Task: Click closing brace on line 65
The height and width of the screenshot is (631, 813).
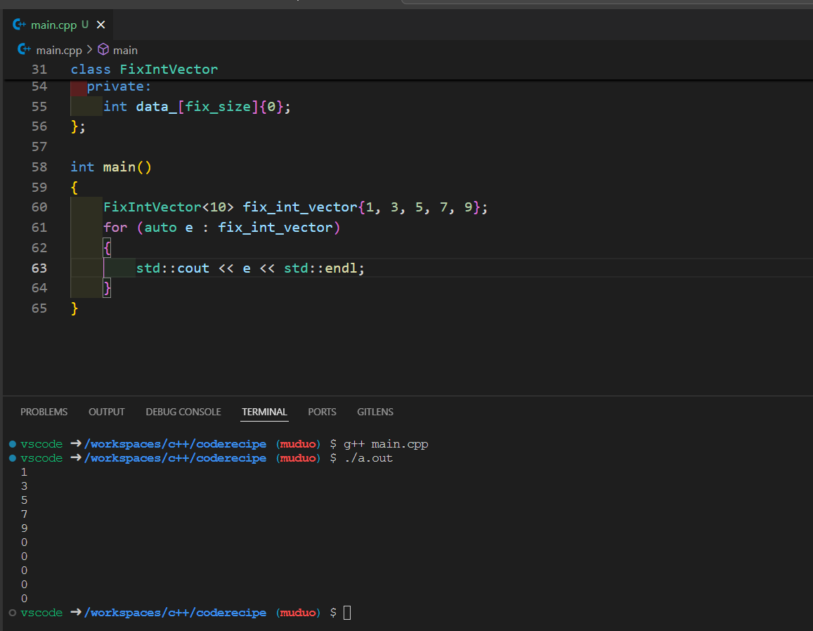Action: (x=74, y=308)
